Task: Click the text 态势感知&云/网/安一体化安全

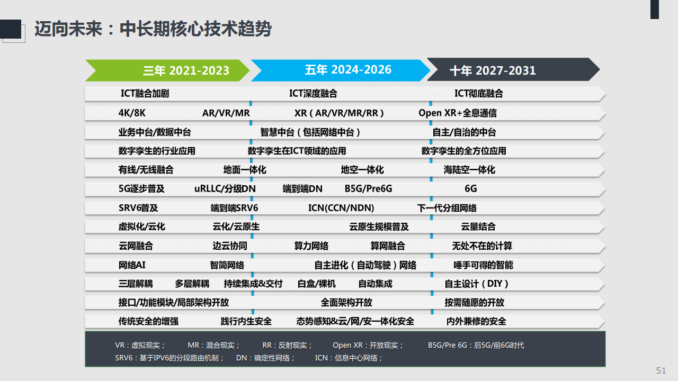Action: pos(355,321)
